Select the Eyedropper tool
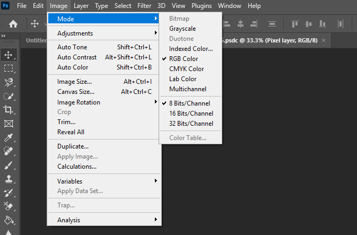Image resolution: width=357 pixels, height=235 pixels. point(8,137)
